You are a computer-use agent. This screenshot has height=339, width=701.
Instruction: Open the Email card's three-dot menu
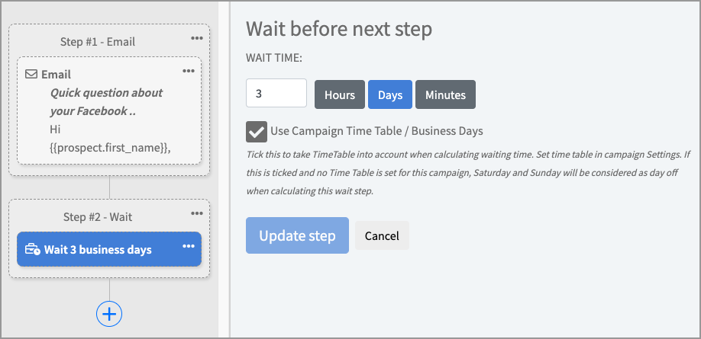[x=189, y=71]
